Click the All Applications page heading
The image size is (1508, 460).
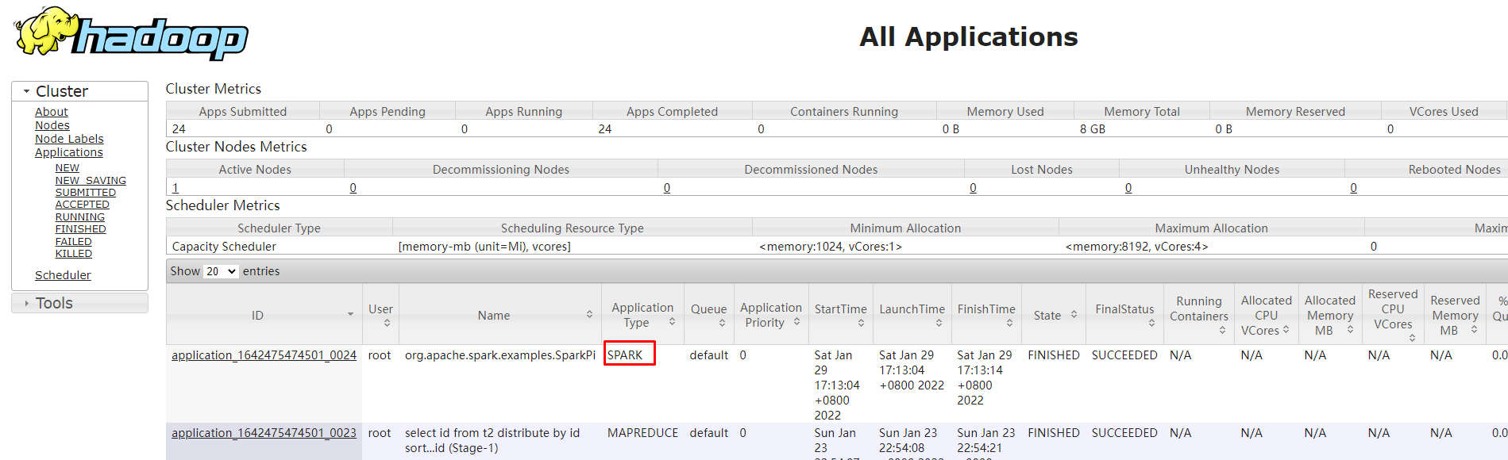[969, 36]
